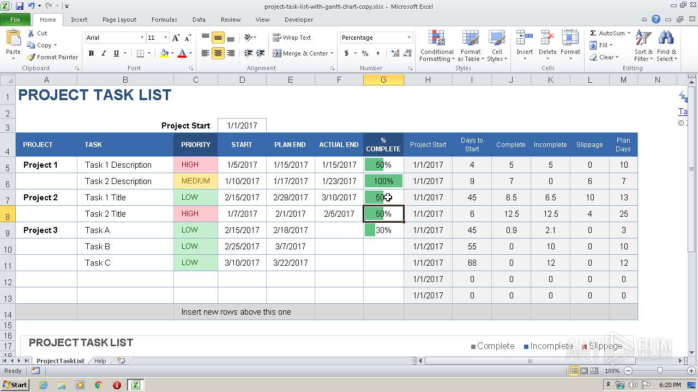Toggle Middle Align vertical alignment
Viewport: 698px width, 392px height.
(218, 38)
